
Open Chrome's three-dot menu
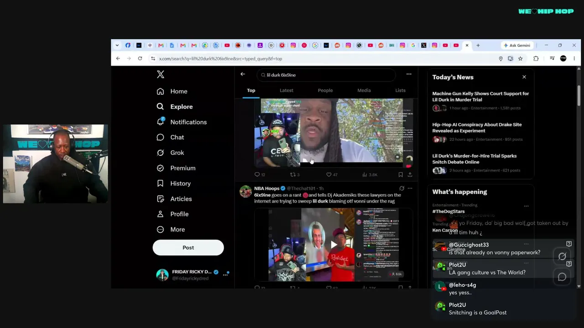pos(574,58)
